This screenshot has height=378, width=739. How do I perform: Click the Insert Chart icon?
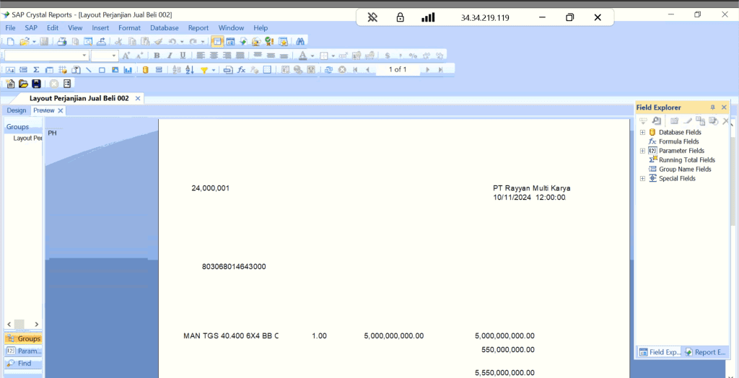(128, 70)
